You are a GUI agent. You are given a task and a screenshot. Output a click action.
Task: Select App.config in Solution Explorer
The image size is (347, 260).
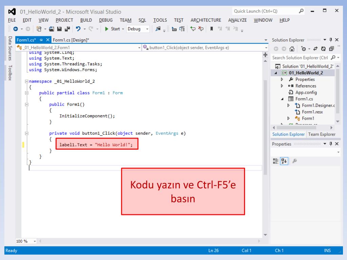pyautogui.click(x=306, y=92)
